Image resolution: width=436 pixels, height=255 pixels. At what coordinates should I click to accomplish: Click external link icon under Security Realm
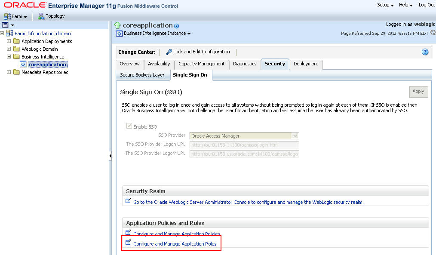tap(128, 200)
